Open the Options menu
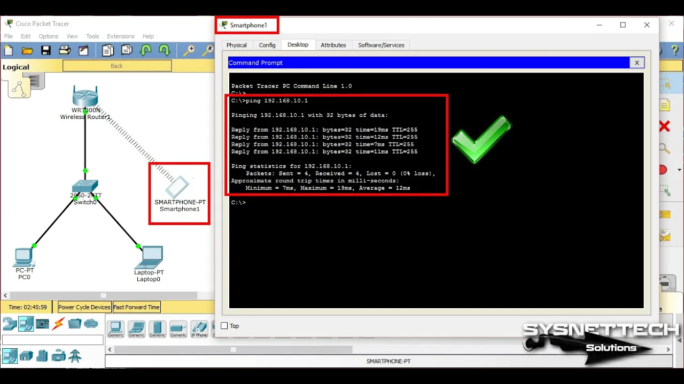 pyautogui.click(x=48, y=36)
